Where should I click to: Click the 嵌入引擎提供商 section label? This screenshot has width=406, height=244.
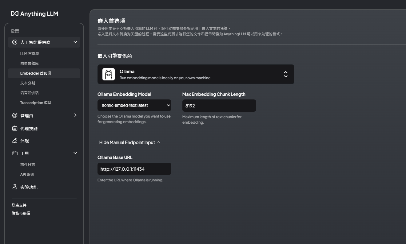coord(115,56)
